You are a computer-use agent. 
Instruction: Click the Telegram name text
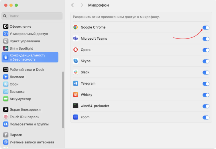[x=88, y=84]
